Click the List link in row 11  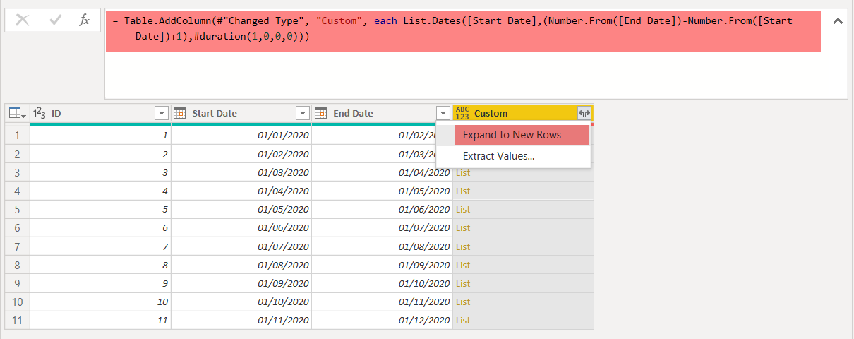click(x=463, y=320)
